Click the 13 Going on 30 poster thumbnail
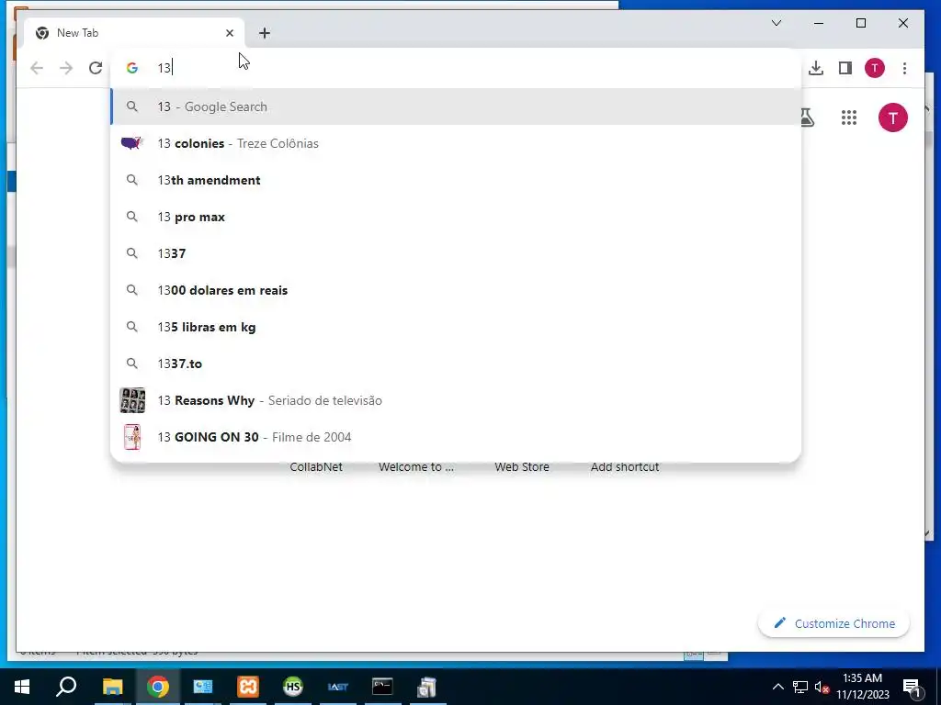Image resolution: width=941 pixels, height=705 pixels. tap(132, 436)
